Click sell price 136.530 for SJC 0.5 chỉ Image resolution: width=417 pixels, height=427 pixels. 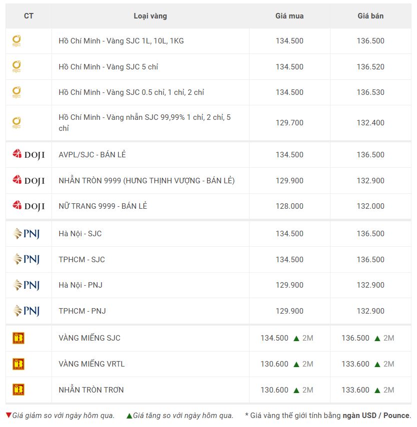[370, 92]
